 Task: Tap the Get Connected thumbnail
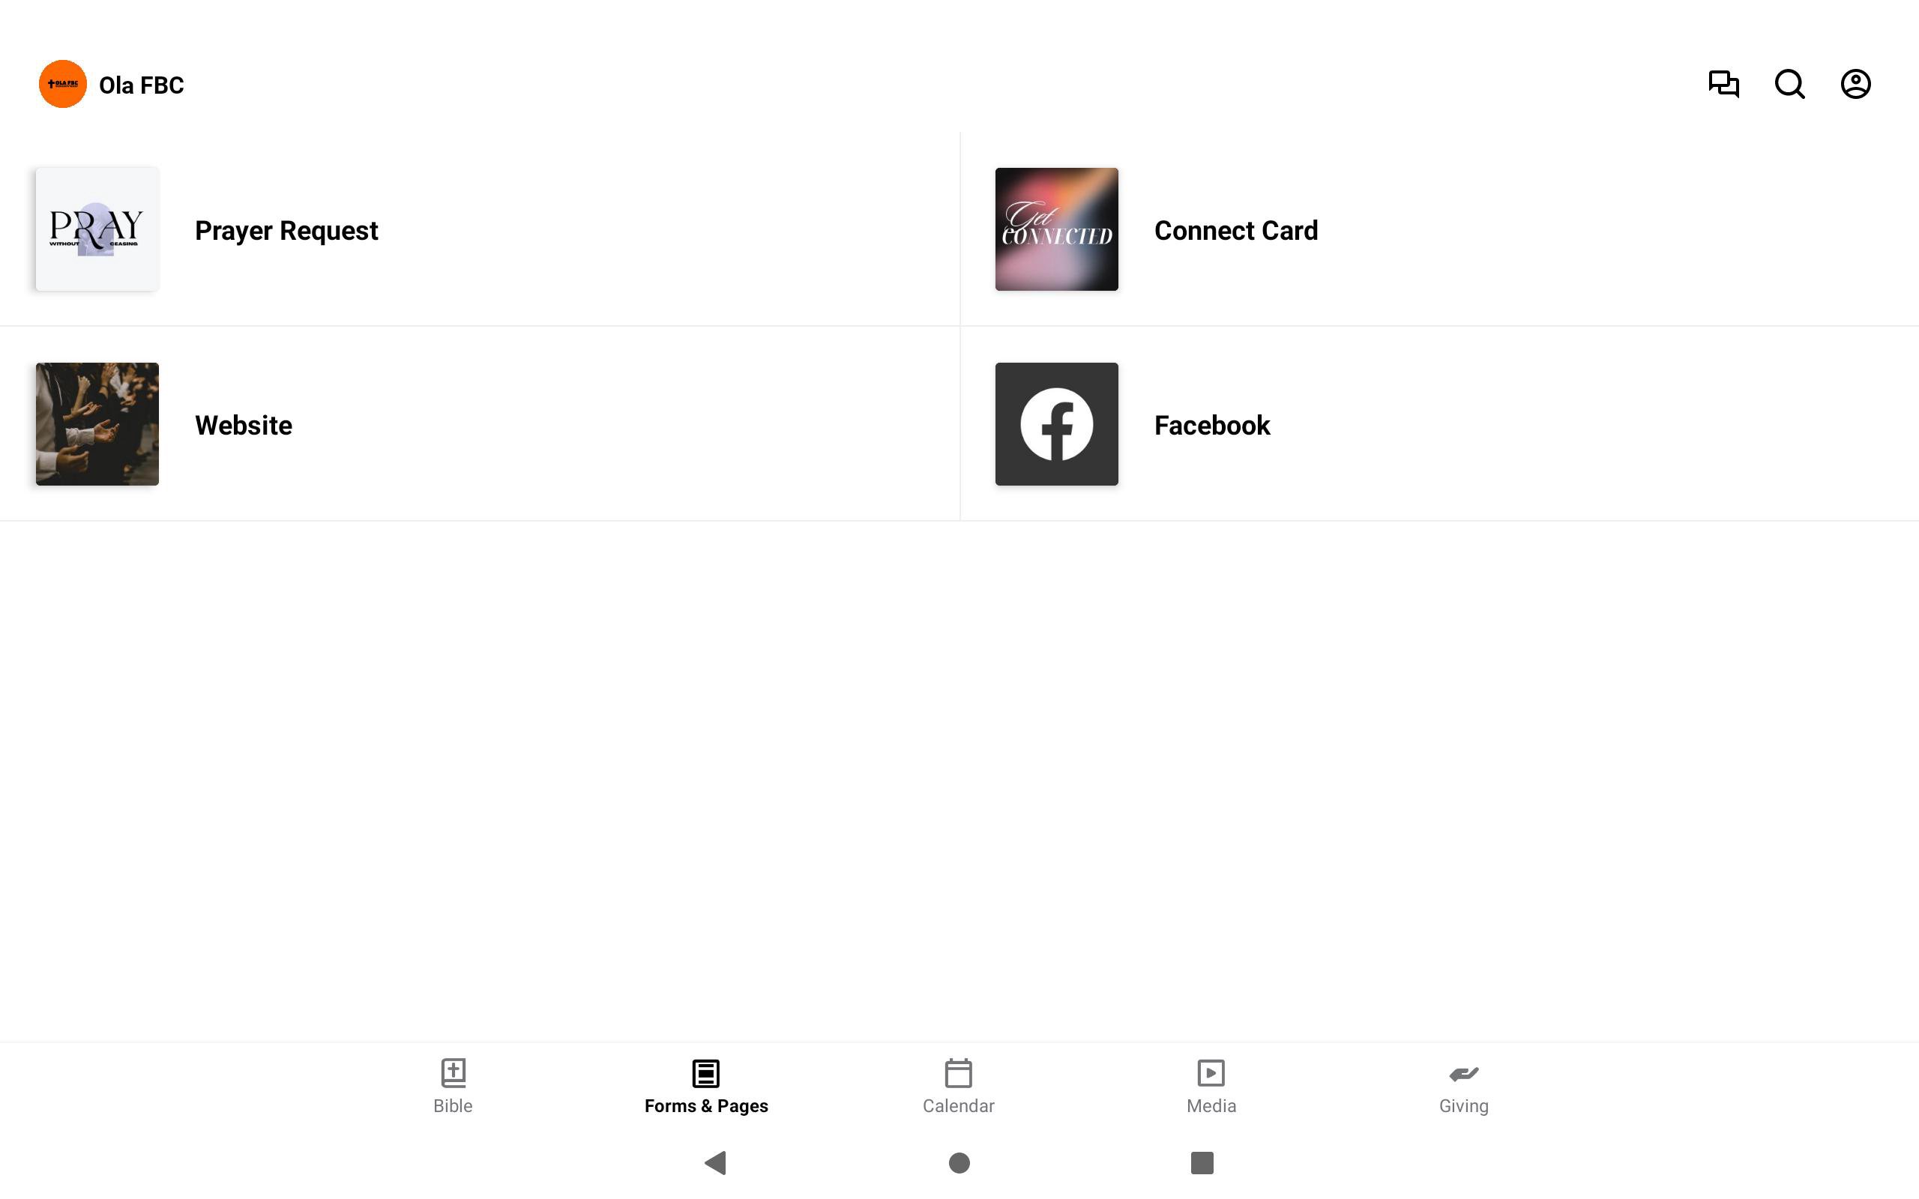tap(1056, 229)
